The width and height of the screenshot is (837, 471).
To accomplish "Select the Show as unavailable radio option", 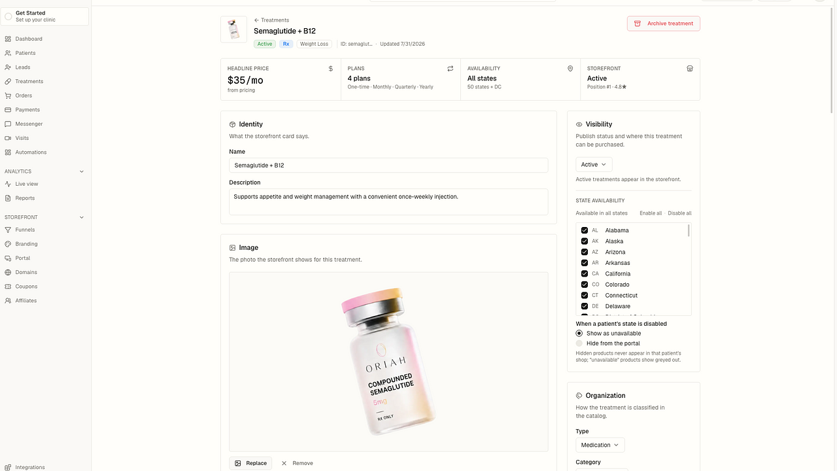I will coord(579,334).
